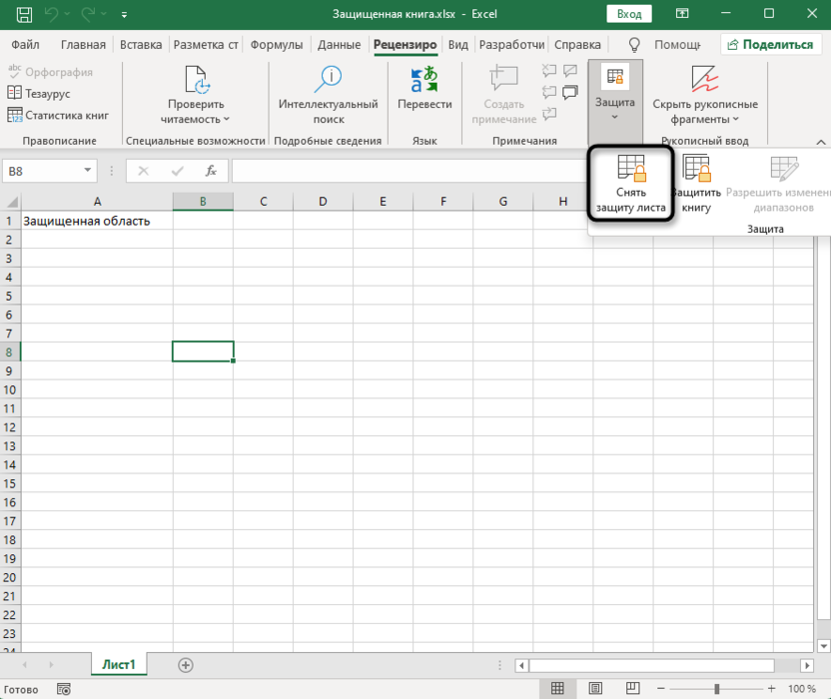Open the Name Box dropdown arrow
The width and height of the screenshot is (831, 699).
coord(88,171)
